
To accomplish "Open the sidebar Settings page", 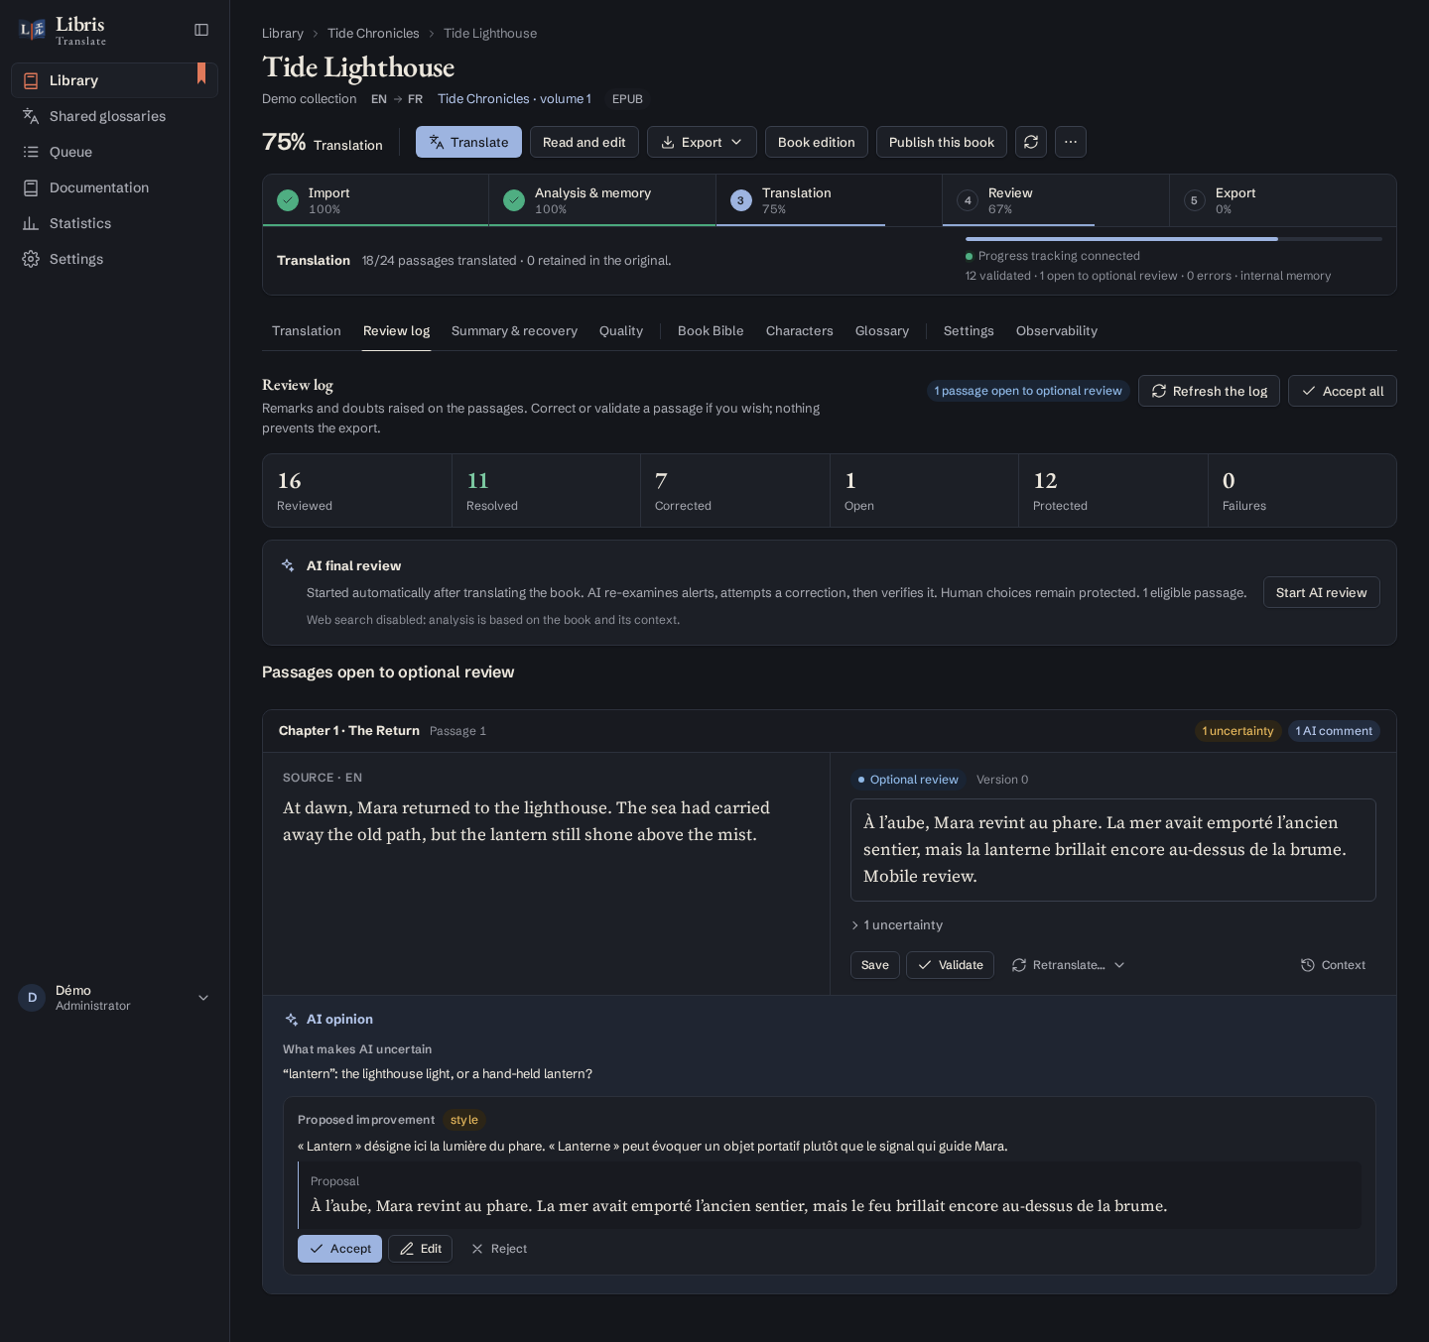I will 114,259.
